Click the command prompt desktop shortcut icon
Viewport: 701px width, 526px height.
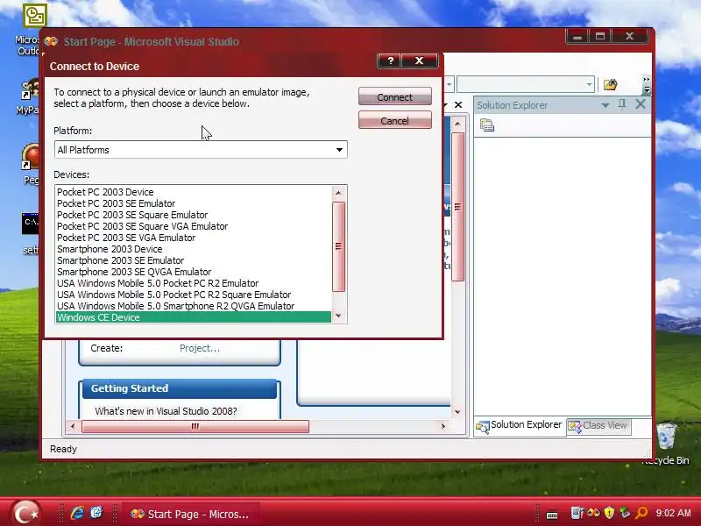[x=31, y=223]
